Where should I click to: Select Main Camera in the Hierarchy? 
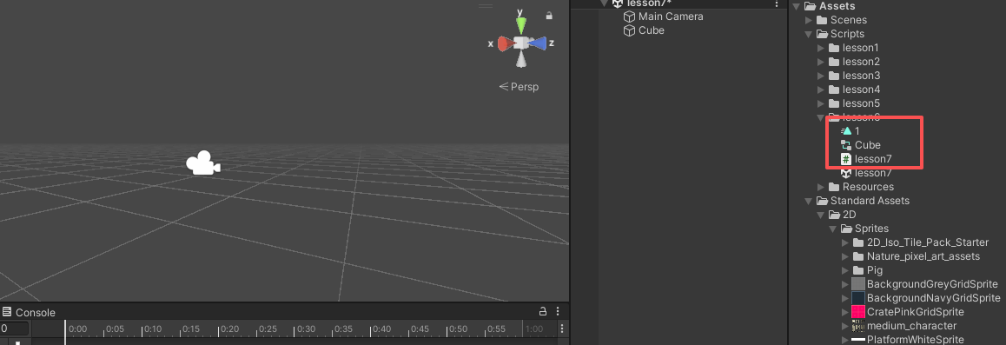pyautogui.click(x=664, y=17)
